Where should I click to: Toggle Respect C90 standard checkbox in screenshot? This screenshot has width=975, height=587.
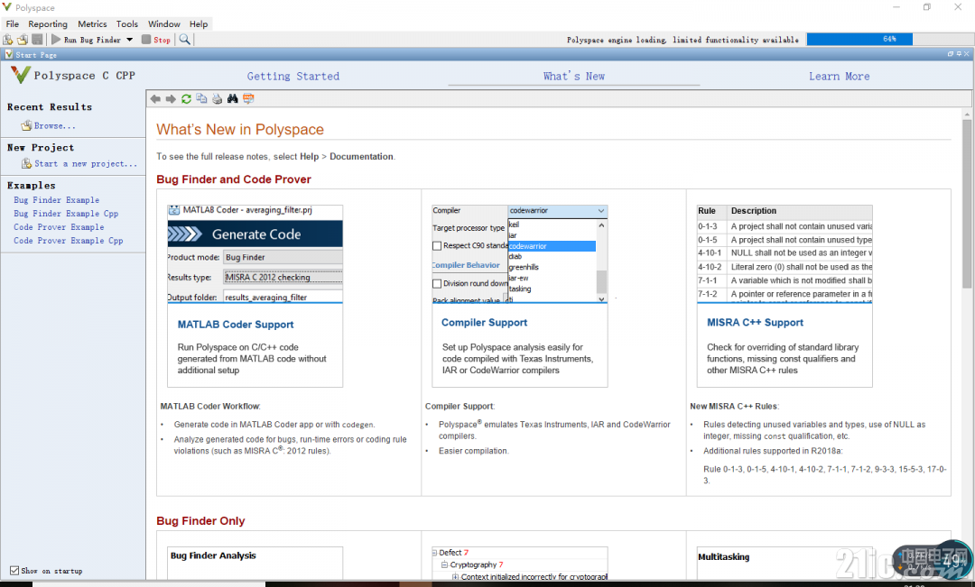(x=437, y=246)
